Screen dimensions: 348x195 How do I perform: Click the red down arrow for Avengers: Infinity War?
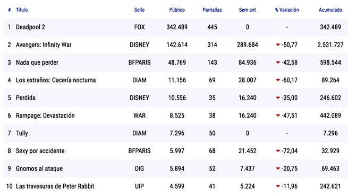(x=278, y=45)
